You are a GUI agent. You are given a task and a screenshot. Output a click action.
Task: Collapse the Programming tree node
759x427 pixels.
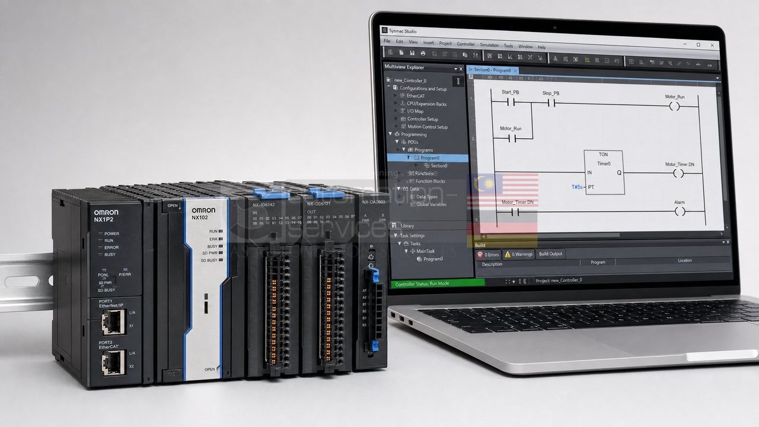pyautogui.click(x=390, y=134)
